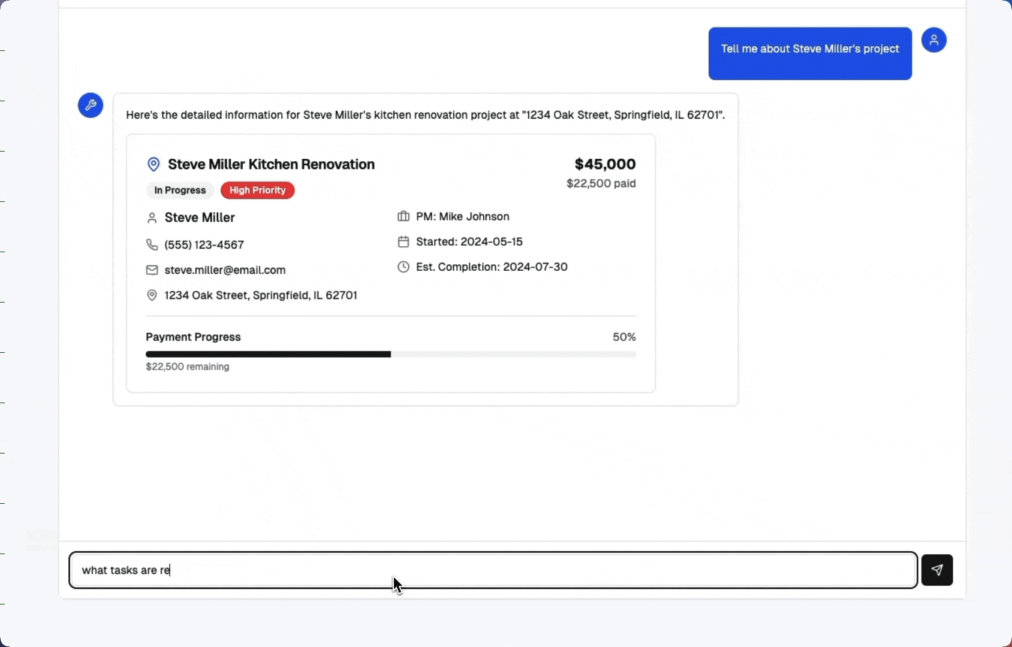
Task: Click the person icon beside Steve Miller
Action: point(152,218)
